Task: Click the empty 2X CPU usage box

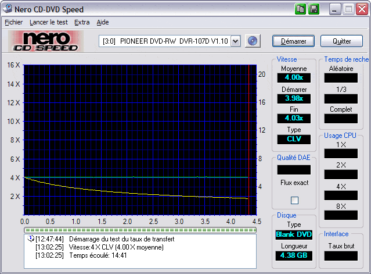Action: 341,175
